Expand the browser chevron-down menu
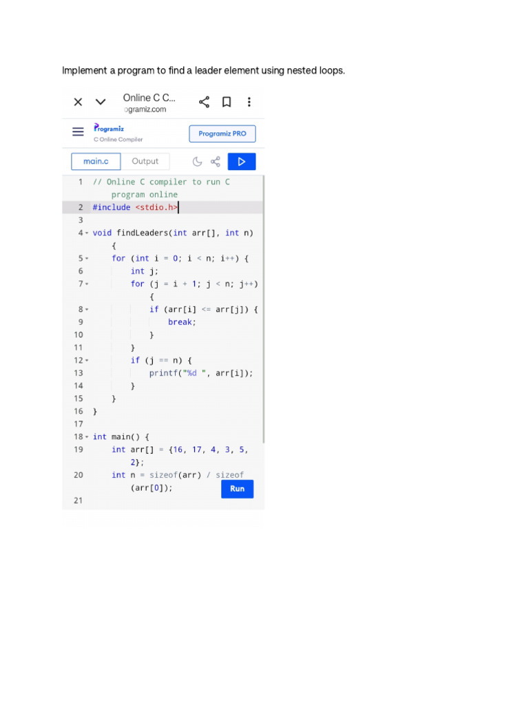Image resolution: width=529 pixels, height=705 pixels. coord(101,102)
